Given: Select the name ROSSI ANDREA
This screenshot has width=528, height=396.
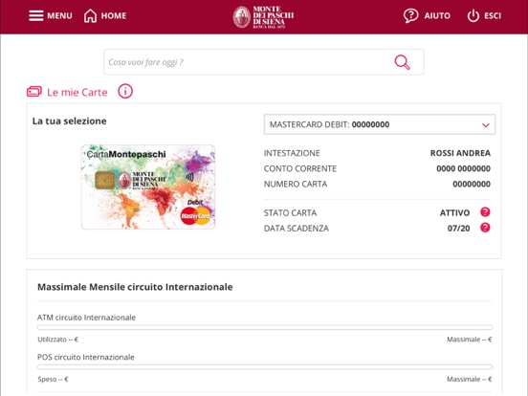Looking at the screenshot, I should pos(460,153).
